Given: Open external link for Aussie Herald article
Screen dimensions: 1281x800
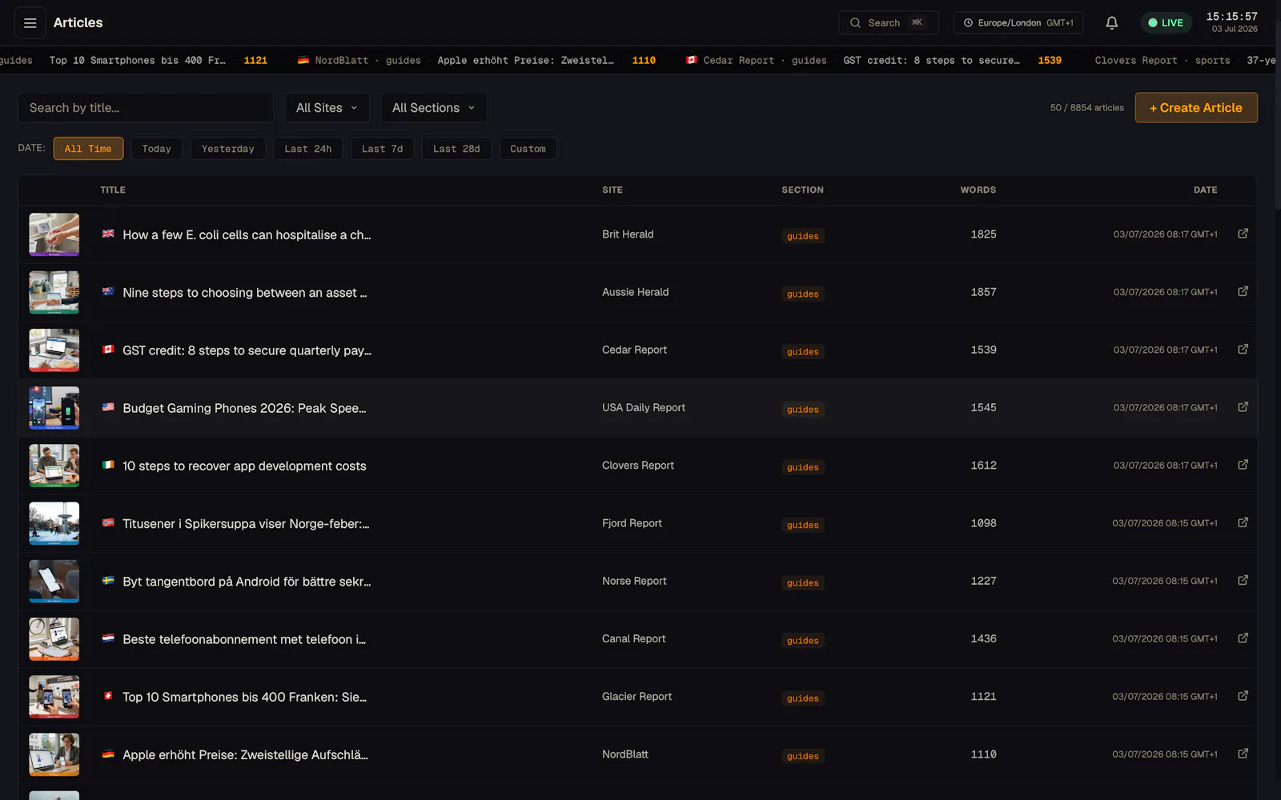Looking at the screenshot, I should [x=1243, y=291].
